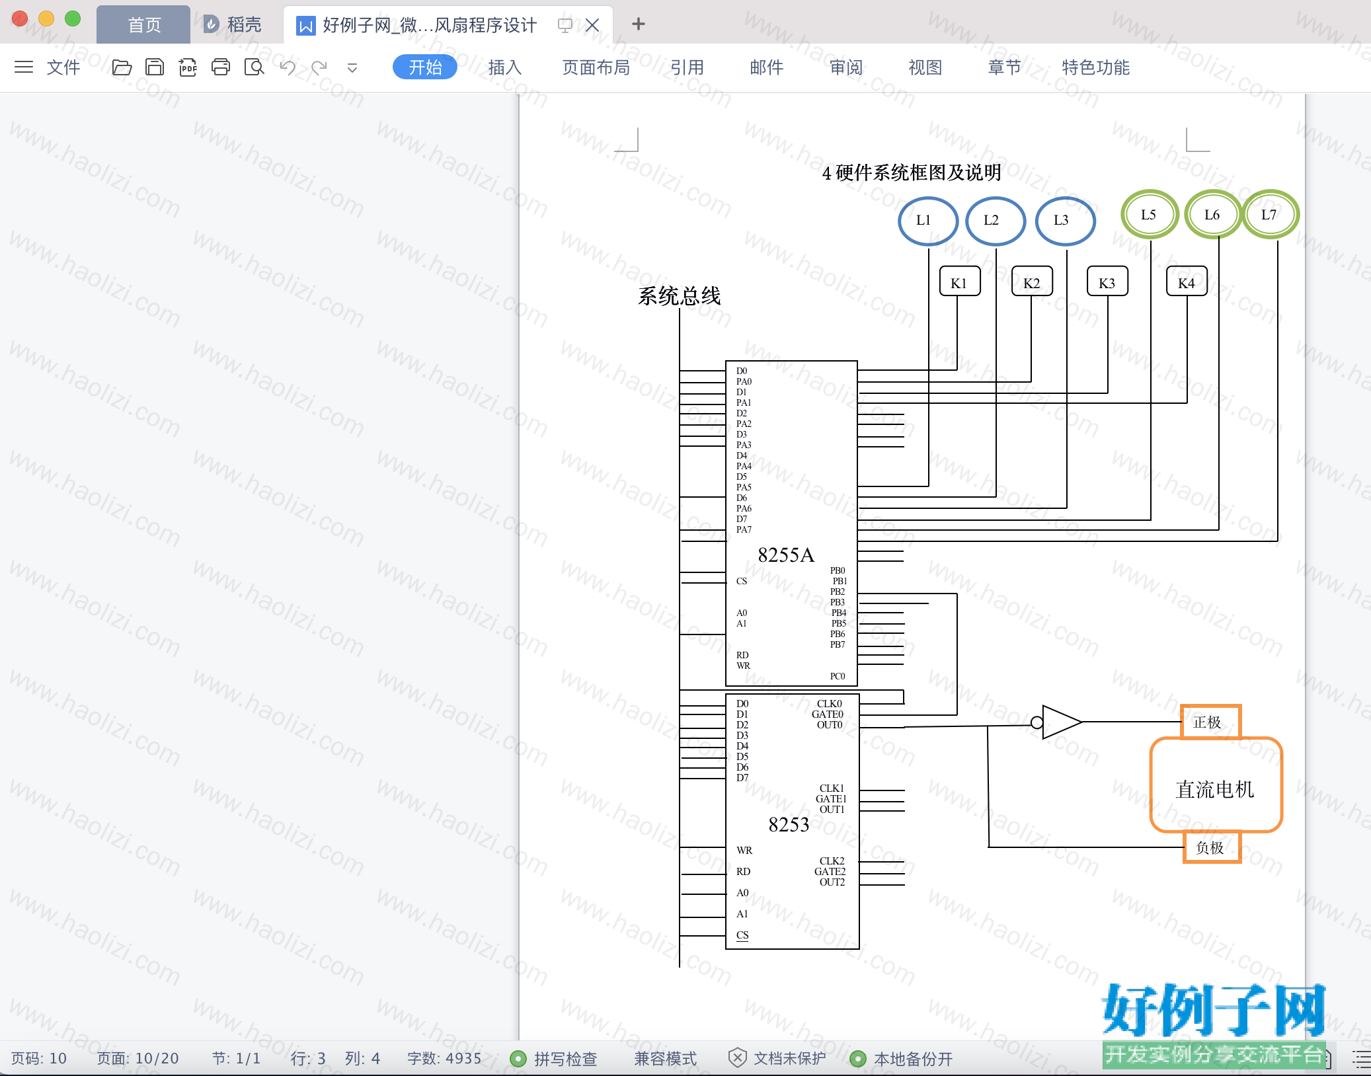Select the green L7 circle
Image resolution: width=1371 pixels, height=1076 pixels.
click(x=1271, y=214)
